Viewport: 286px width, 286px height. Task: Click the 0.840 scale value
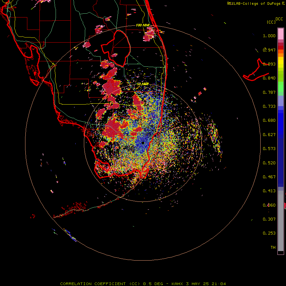[x=269, y=78]
